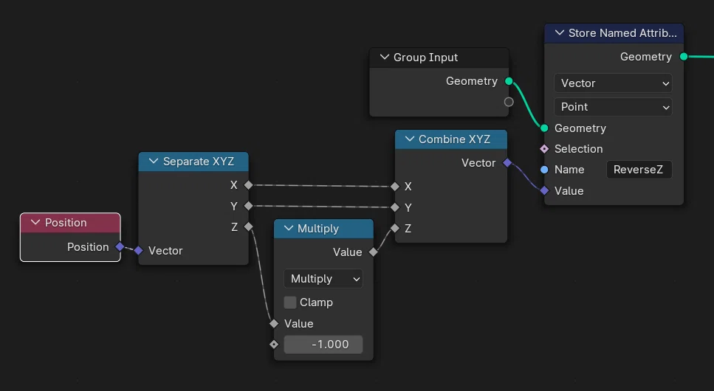Click the Clamp label text
The image size is (714, 391).
(317, 302)
